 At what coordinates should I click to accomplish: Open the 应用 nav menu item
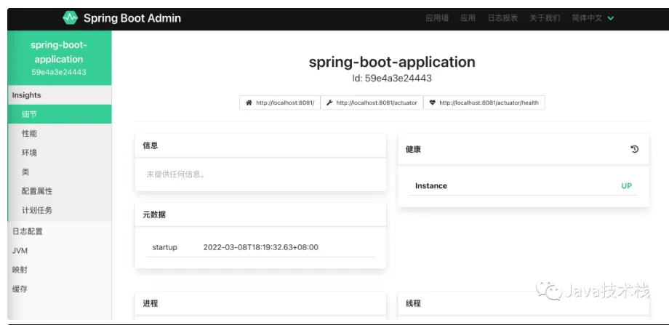pos(468,18)
